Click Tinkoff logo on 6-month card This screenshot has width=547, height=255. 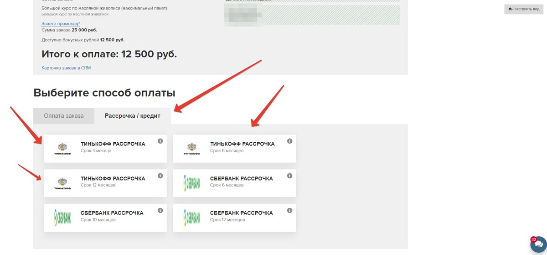pyautogui.click(x=192, y=148)
